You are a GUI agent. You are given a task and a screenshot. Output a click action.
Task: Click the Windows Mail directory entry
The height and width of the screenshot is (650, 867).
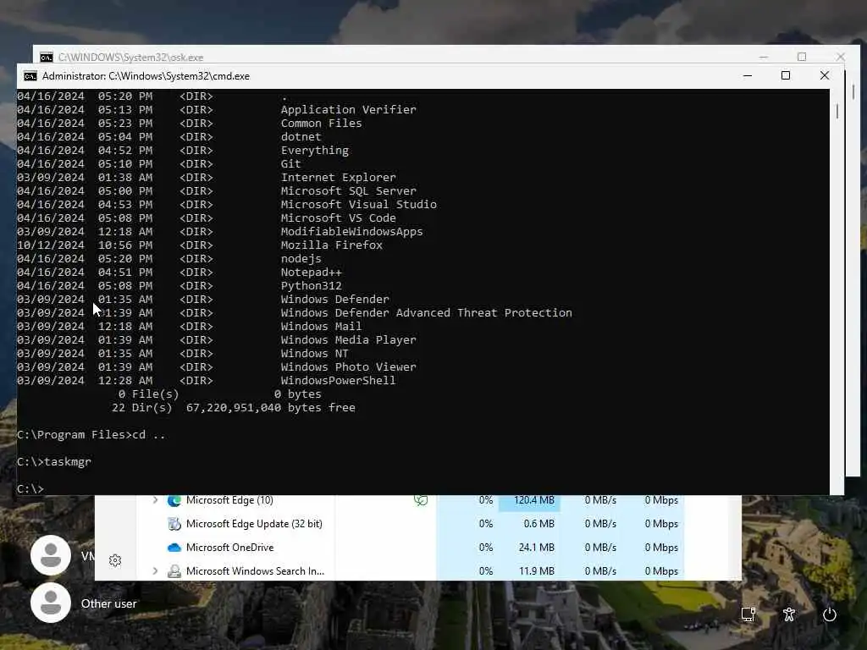[x=321, y=326]
